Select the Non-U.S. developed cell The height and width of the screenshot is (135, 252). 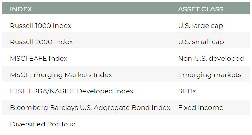pos(211,59)
